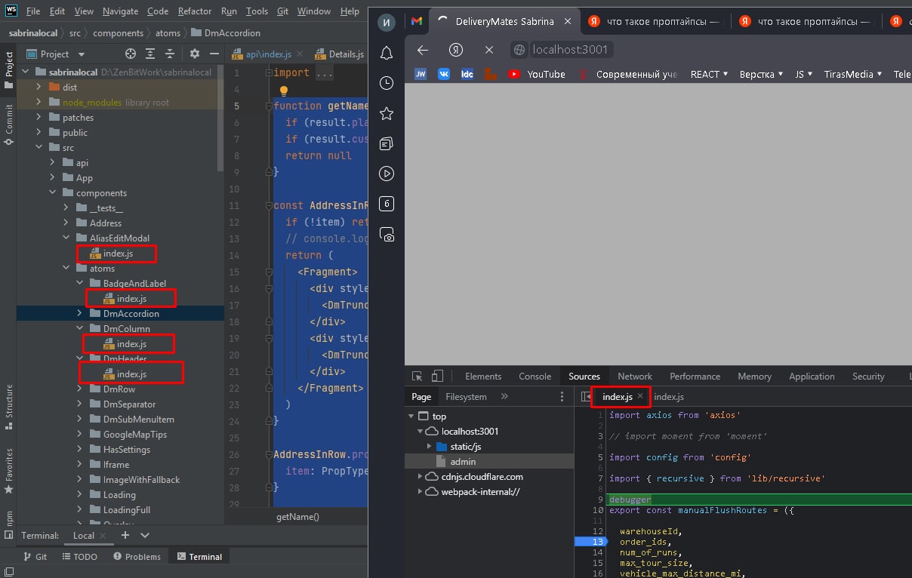Expand cdnjs.cloudflare.com in DevTools tree
912x578 pixels.
421,476
